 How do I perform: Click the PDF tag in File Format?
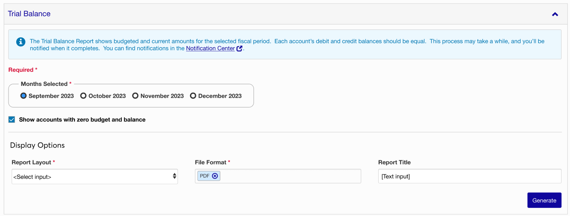[x=204, y=176]
